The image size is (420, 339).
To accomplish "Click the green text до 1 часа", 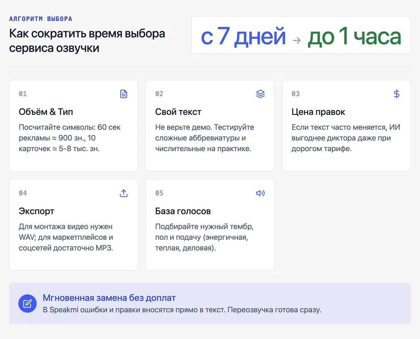I will point(354,36).
